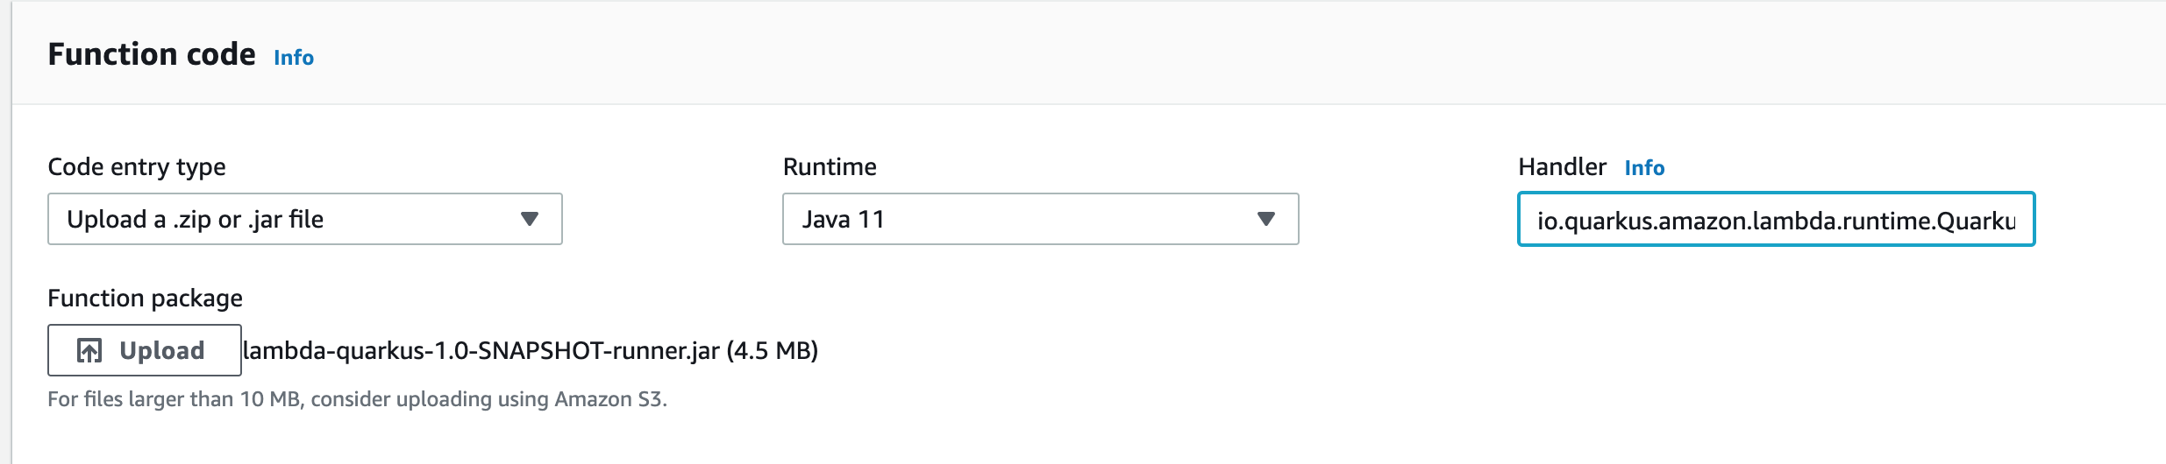
Task: Click the Code entry type dropdown arrow
Action: pyautogui.click(x=529, y=219)
